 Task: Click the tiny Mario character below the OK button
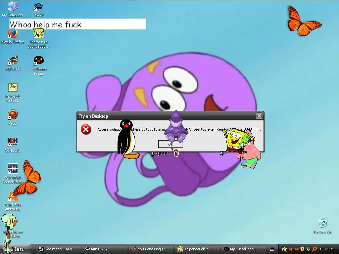176,153
